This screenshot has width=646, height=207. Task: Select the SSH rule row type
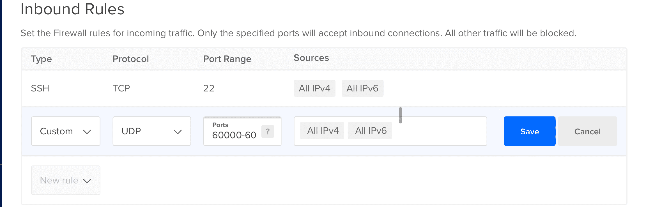[x=40, y=88]
